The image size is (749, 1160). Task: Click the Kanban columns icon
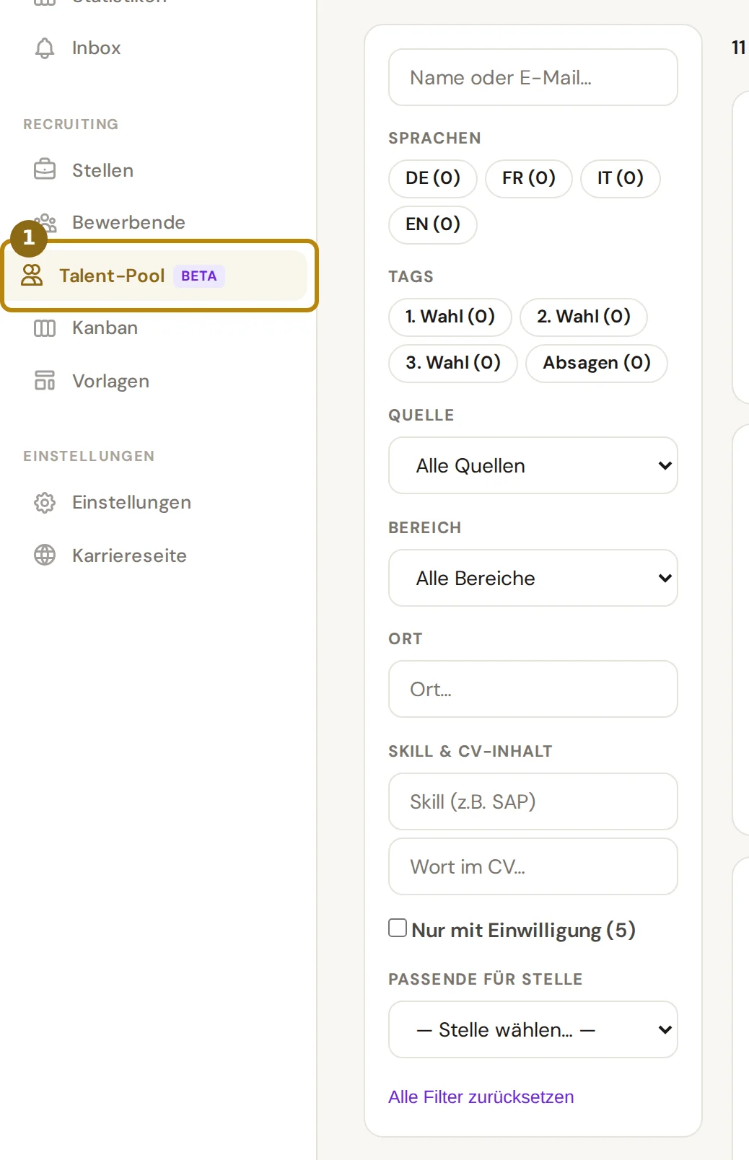point(45,328)
